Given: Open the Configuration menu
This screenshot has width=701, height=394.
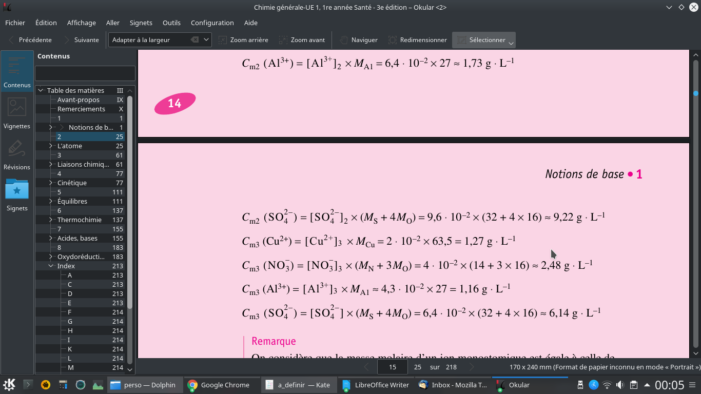Looking at the screenshot, I should pyautogui.click(x=212, y=23).
